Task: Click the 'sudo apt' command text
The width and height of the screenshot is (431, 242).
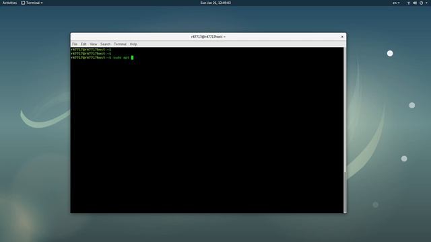Action: (121, 58)
